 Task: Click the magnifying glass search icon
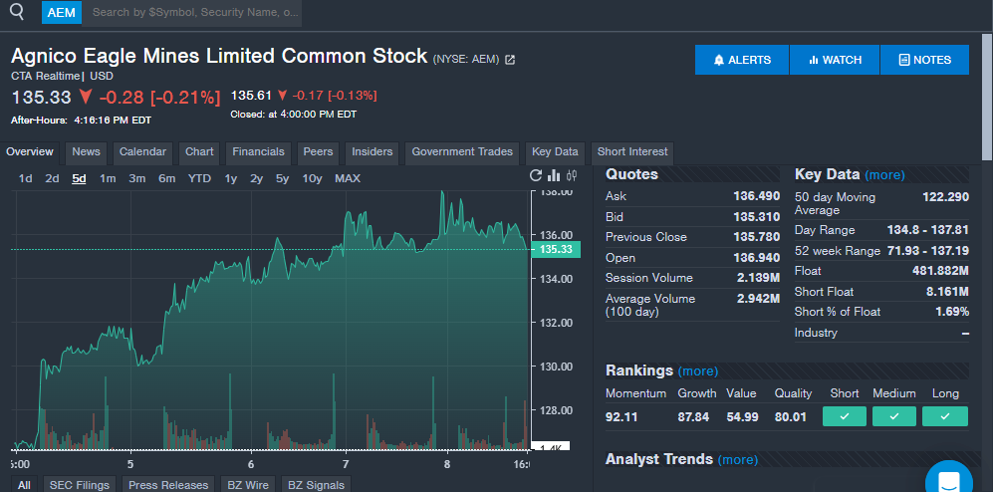pyautogui.click(x=17, y=11)
